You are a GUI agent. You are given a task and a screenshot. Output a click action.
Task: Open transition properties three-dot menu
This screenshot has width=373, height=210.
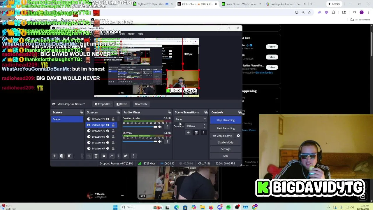[204, 133]
